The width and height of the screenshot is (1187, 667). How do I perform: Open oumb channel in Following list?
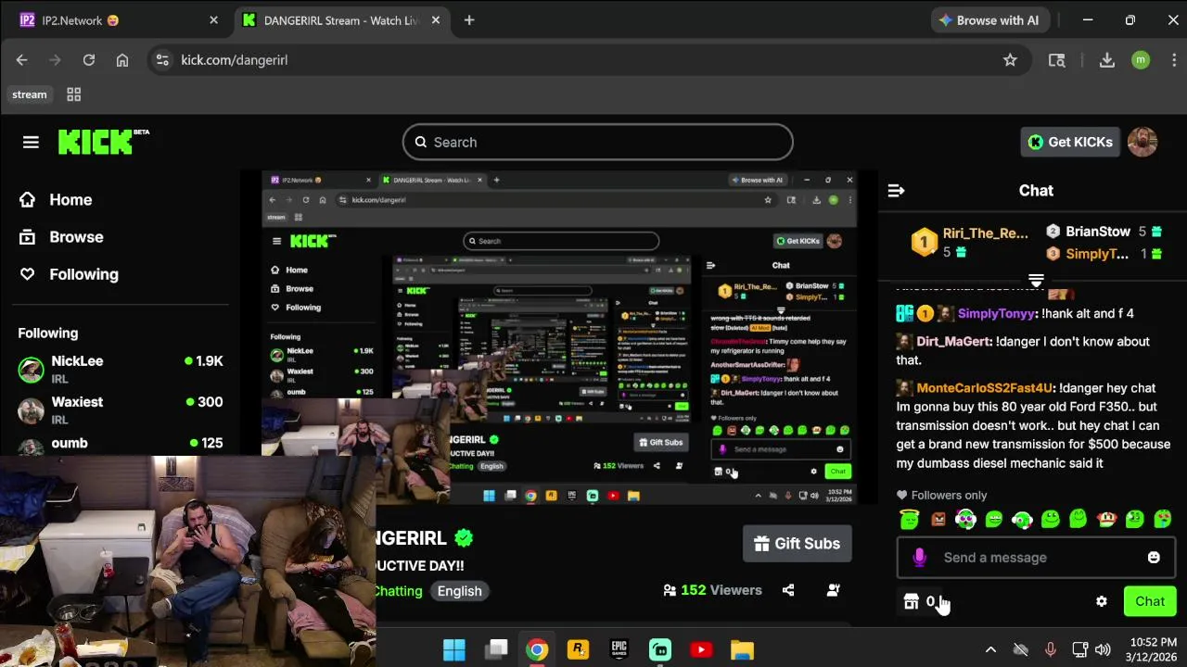pyautogui.click(x=121, y=445)
